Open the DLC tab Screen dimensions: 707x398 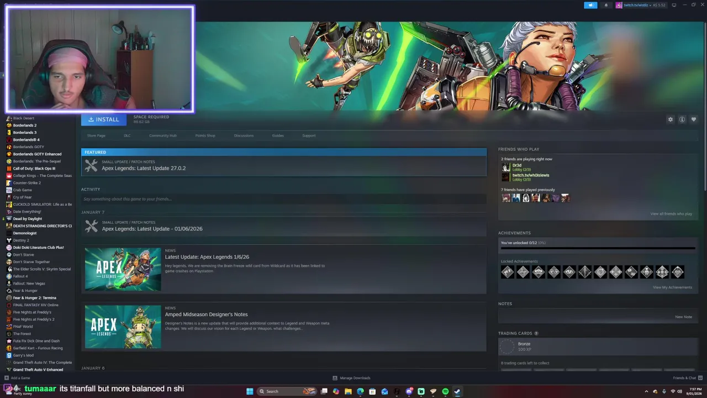click(127, 135)
